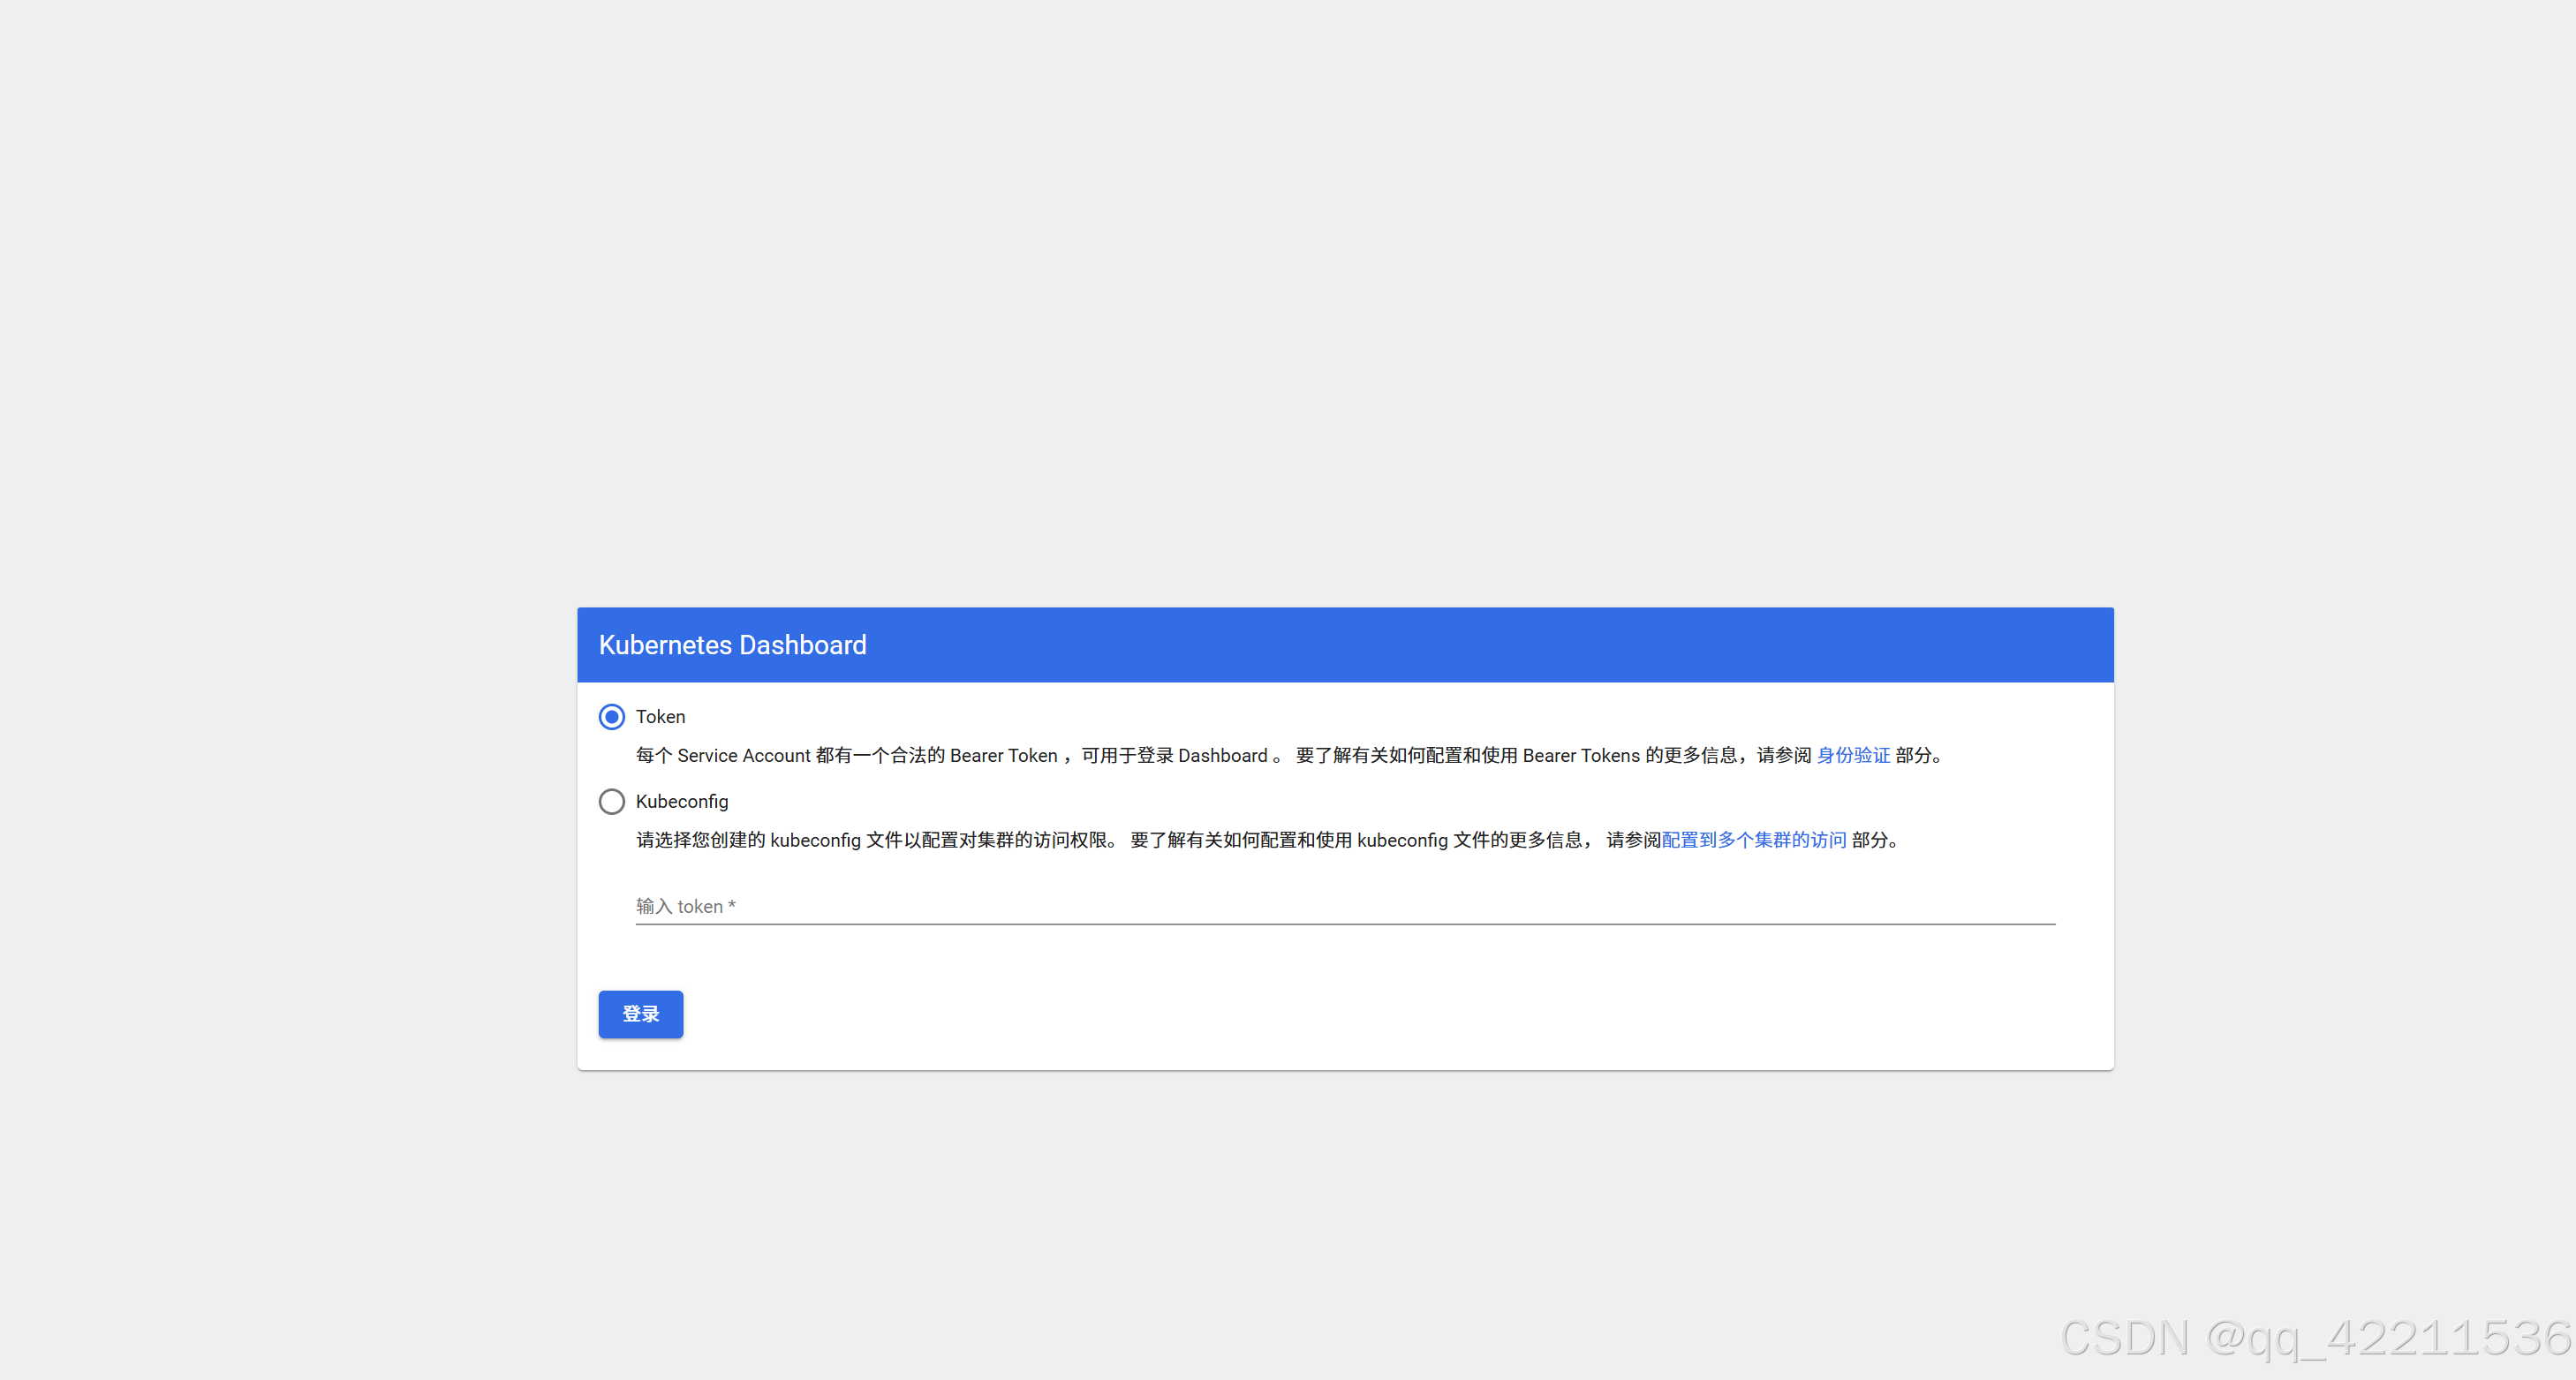Click 请选择您创建的 text under Kubeconfig
Viewport: 2576px width, 1380px height.
click(700, 840)
